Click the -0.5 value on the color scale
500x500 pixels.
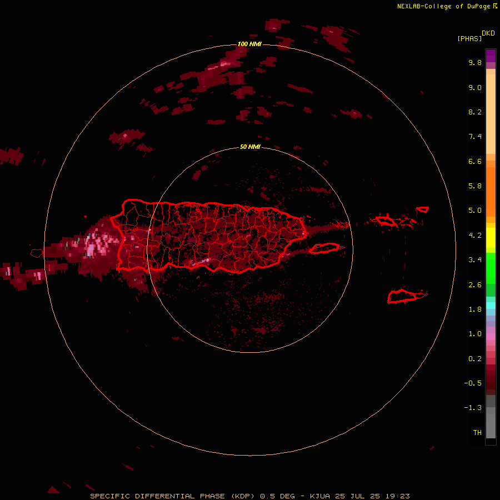tap(473, 383)
